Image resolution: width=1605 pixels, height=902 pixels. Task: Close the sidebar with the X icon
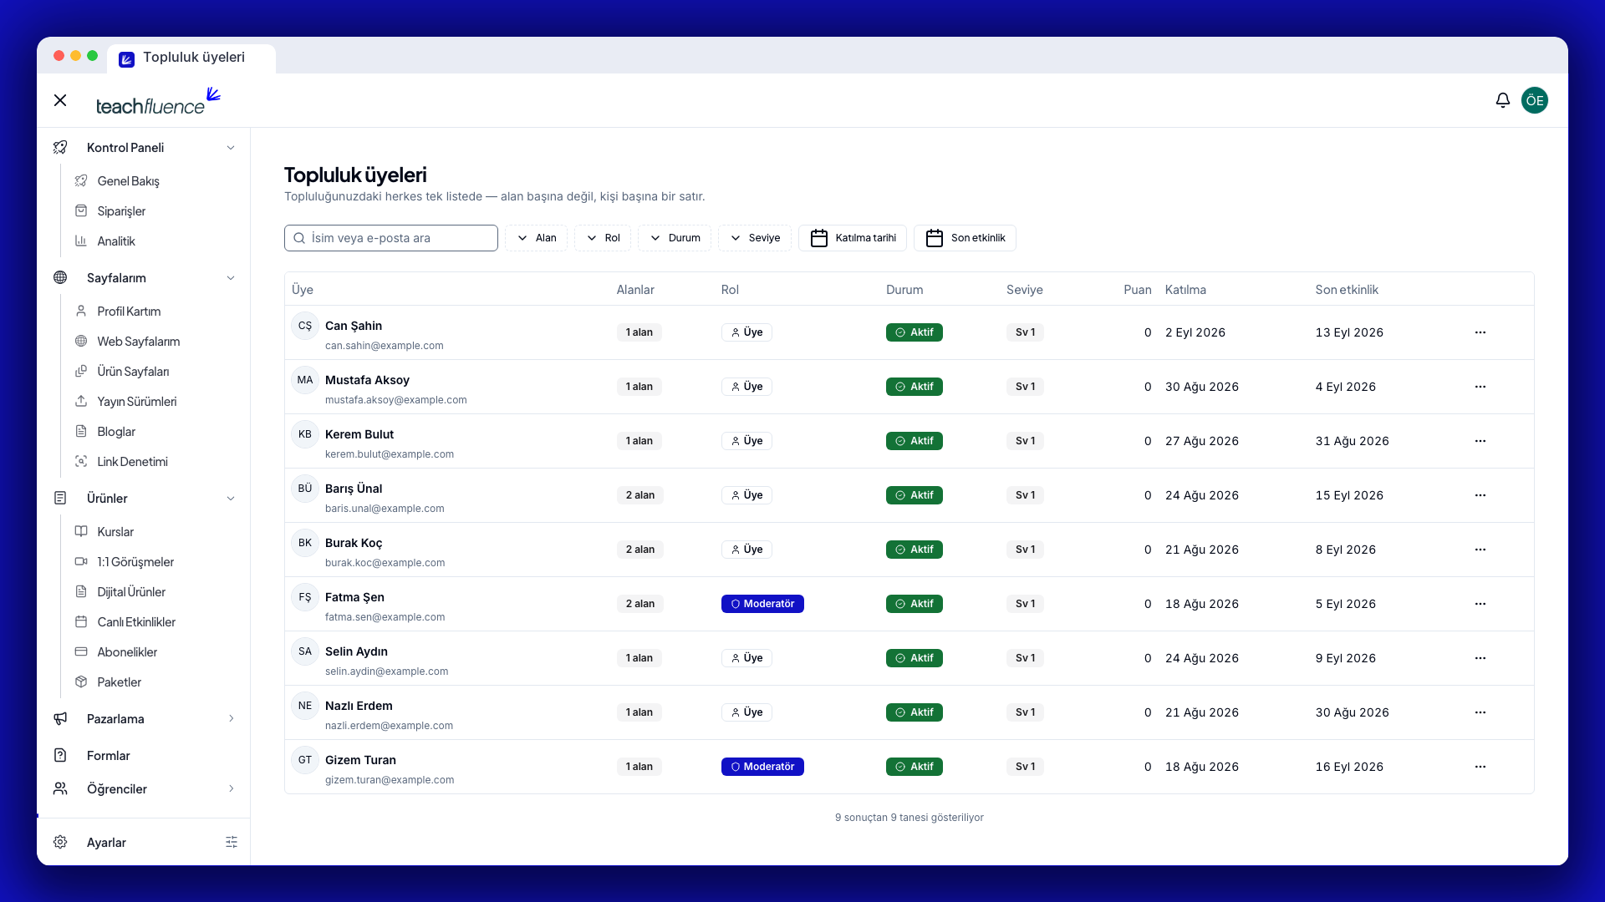click(60, 100)
